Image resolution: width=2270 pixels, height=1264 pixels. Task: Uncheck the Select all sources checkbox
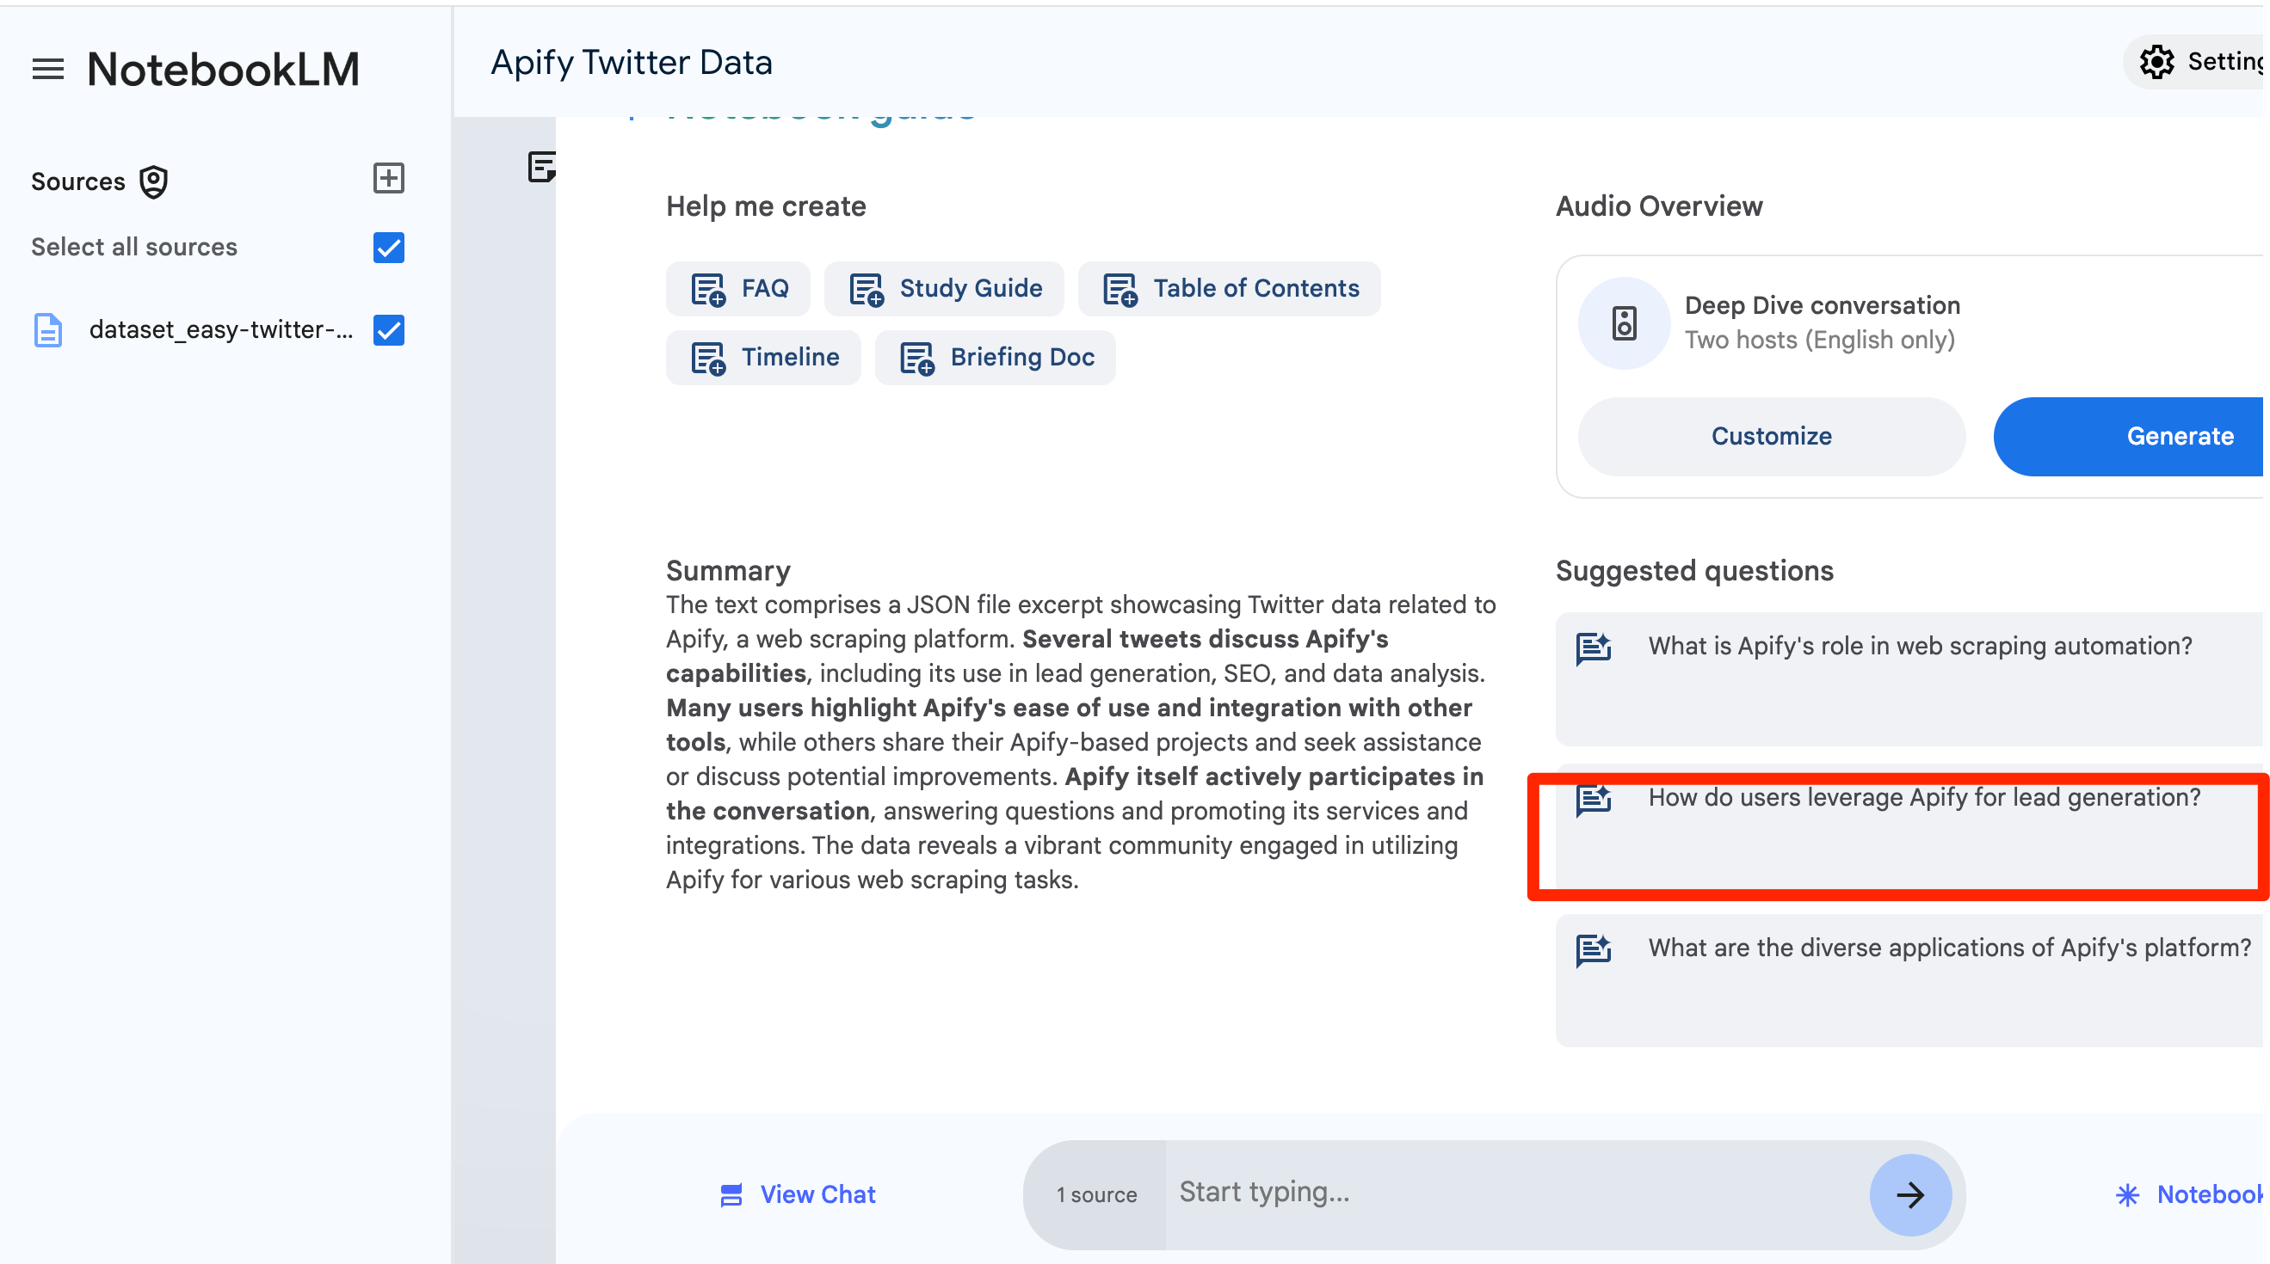pyautogui.click(x=388, y=248)
